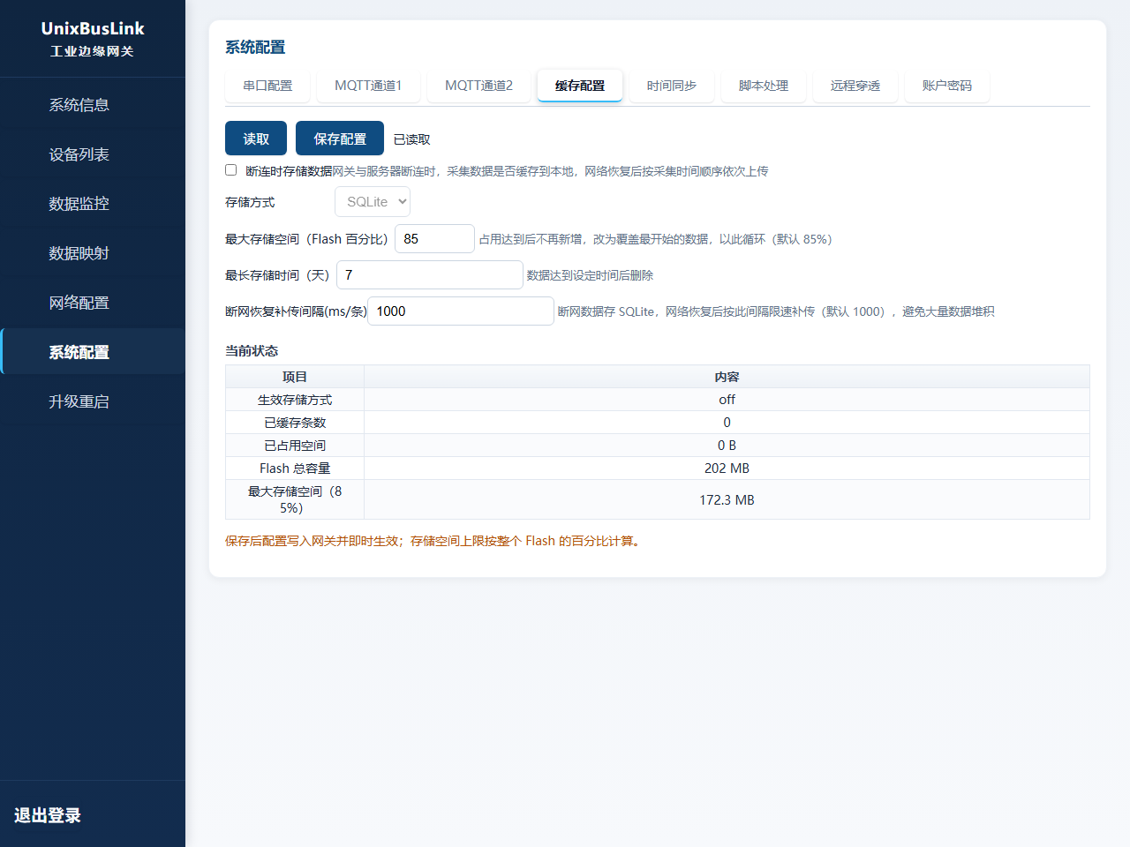Screen dimensions: 1130x847
Task: Enable the 断连时存储数据 checkbox
Action: tap(231, 170)
